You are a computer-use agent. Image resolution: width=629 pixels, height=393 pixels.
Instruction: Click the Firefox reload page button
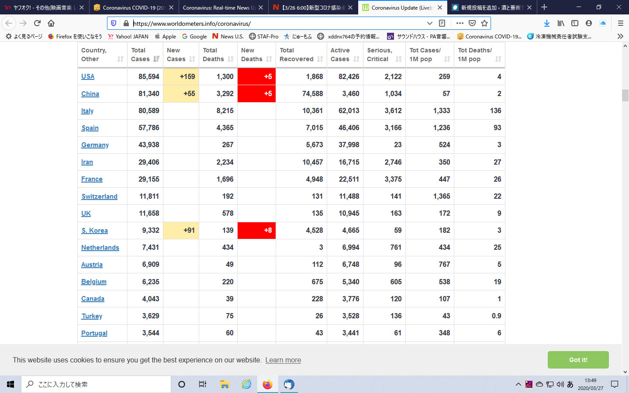coord(37,23)
